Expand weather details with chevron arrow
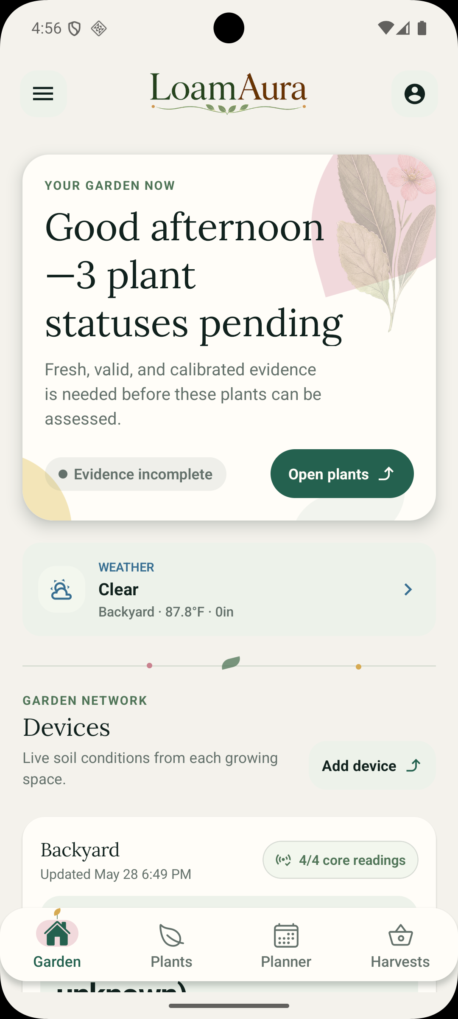Image resolution: width=458 pixels, height=1019 pixels. 408,589
